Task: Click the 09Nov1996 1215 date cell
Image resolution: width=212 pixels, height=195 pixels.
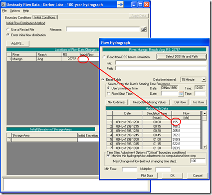Action: pos(127,126)
